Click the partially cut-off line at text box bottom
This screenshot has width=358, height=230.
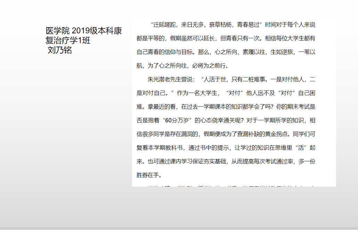(226, 185)
